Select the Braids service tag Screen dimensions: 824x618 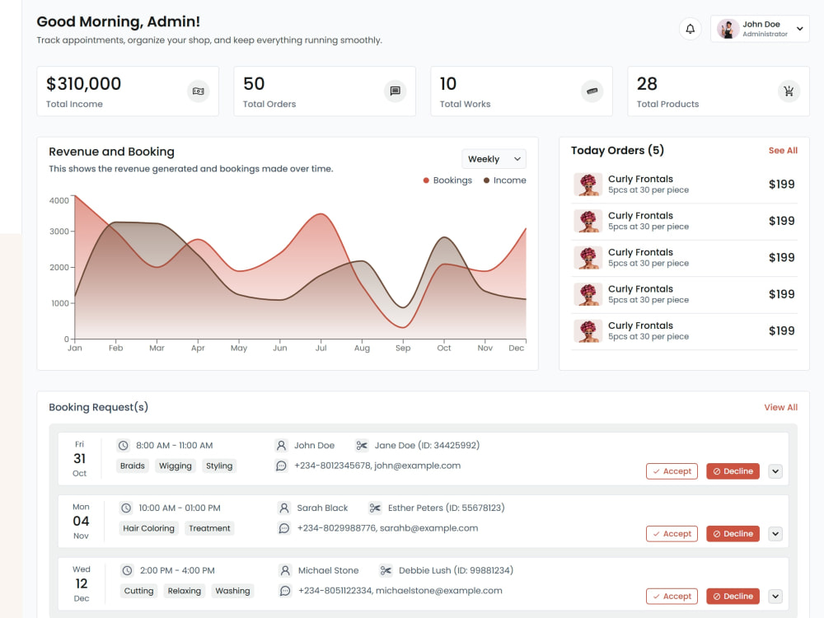click(x=133, y=466)
